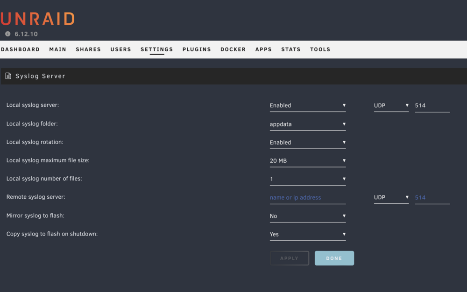Open Local syslog folder appdata dropdown
467x292 pixels.
pos(308,124)
